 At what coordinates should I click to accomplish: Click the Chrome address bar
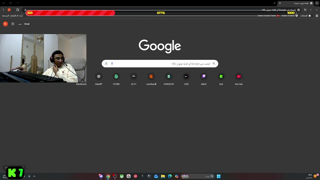pos(161,10)
